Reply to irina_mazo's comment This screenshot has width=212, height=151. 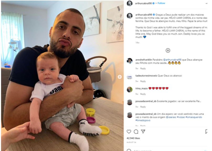(x=143, y=94)
